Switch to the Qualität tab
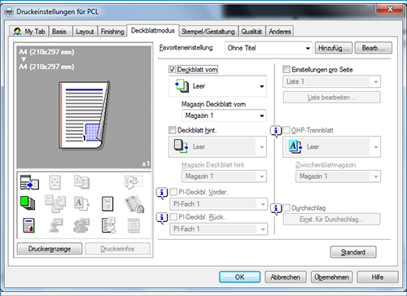 tap(252, 32)
